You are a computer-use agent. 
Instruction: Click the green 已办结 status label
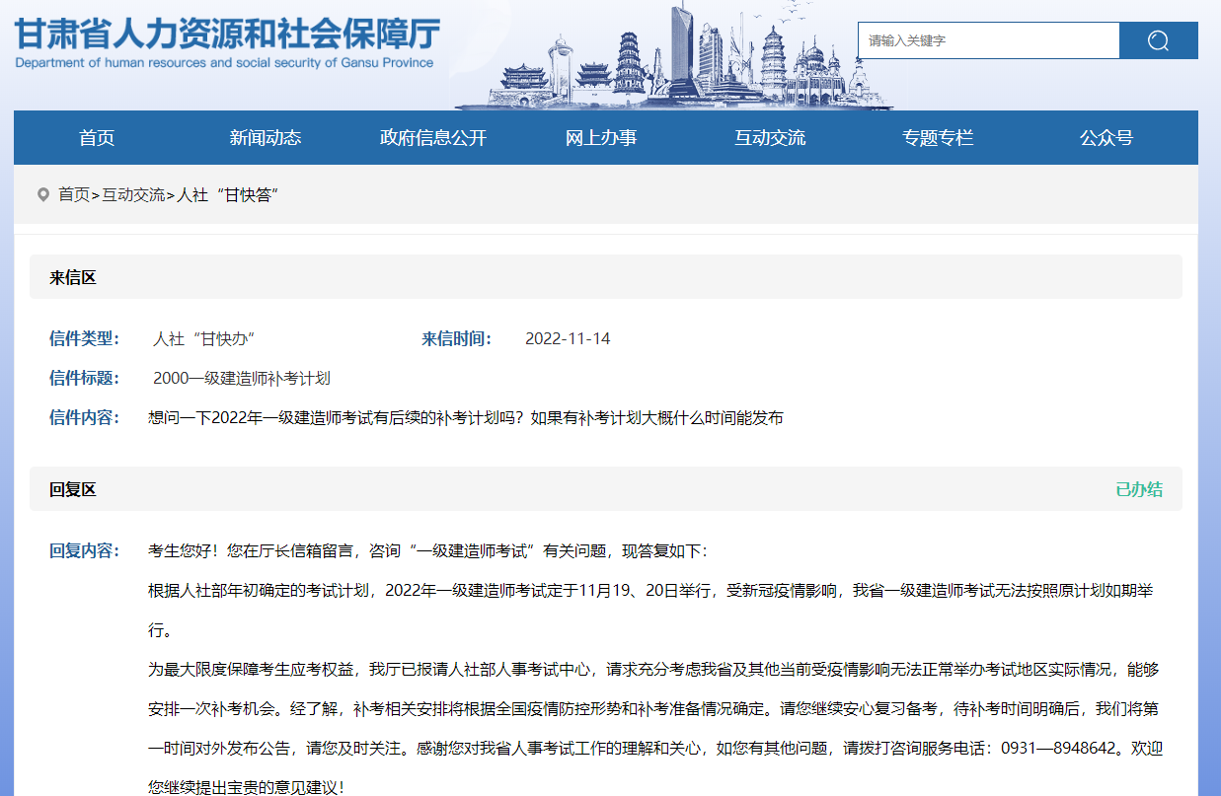click(x=1139, y=489)
